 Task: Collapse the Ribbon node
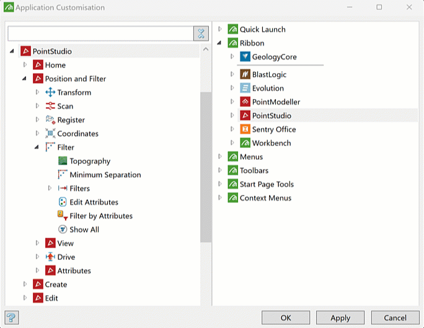tap(219, 43)
